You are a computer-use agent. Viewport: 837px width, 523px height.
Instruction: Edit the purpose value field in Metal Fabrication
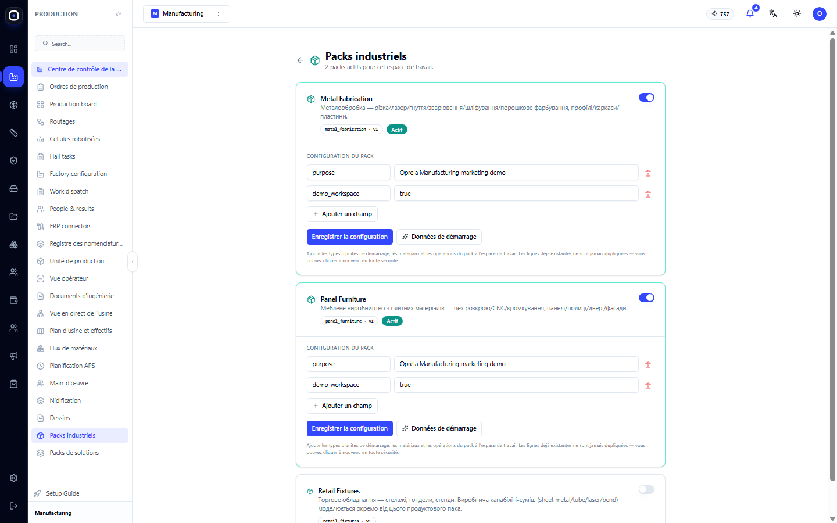(x=516, y=173)
